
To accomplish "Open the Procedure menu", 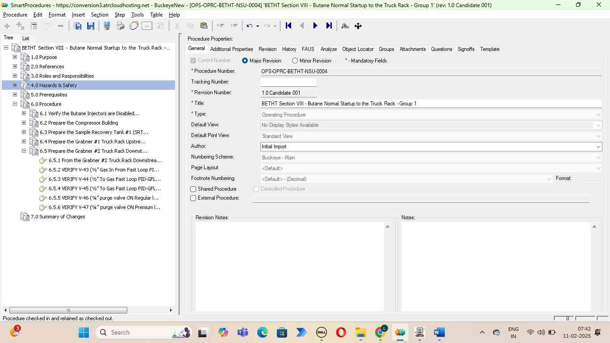I will tap(15, 15).
